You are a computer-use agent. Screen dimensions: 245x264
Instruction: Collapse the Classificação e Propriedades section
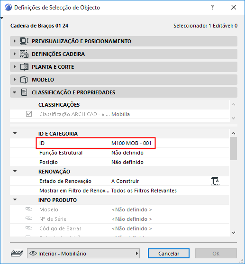pyautogui.click(x=15, y=92)
